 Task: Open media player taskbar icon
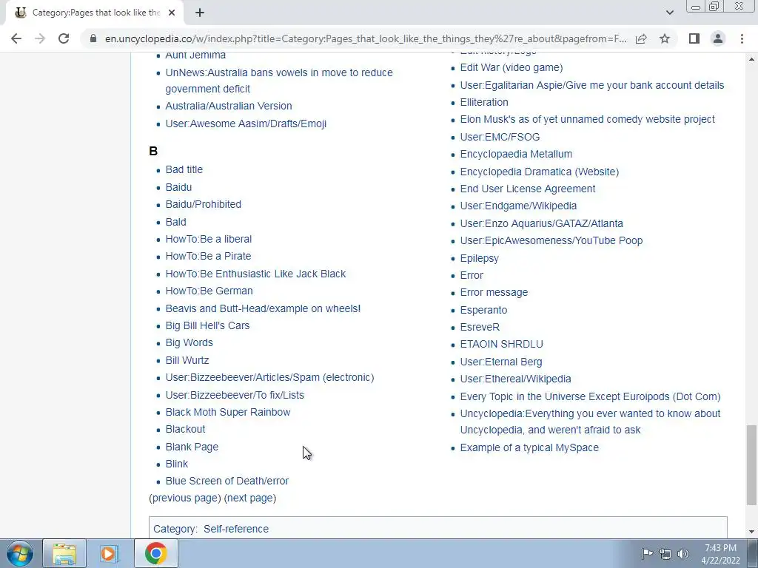click(x=110, y=553)
